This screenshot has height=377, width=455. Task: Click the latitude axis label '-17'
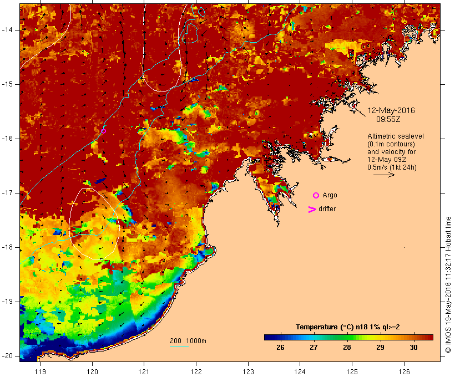click(7, 193)
